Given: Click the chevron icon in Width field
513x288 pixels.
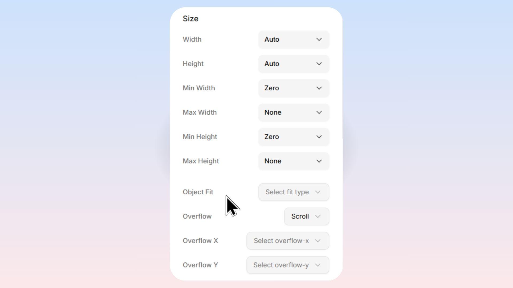Looking at the screenshot, I should 319,39.
